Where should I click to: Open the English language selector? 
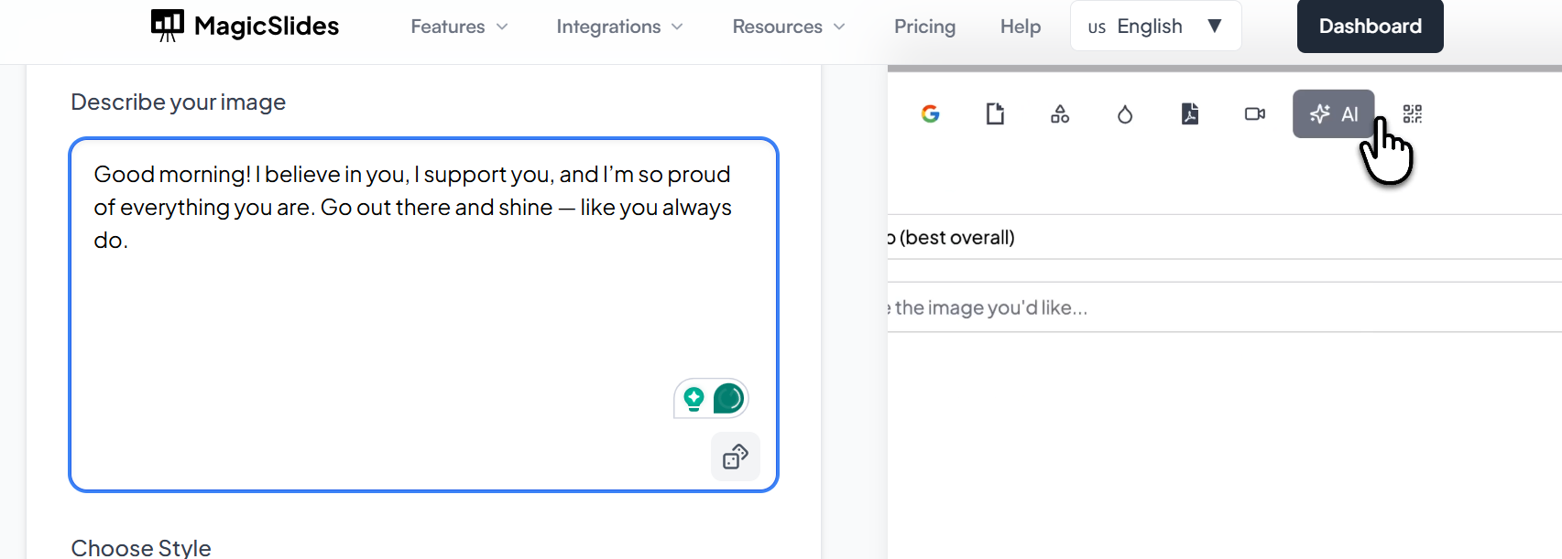click(1155, 27)
